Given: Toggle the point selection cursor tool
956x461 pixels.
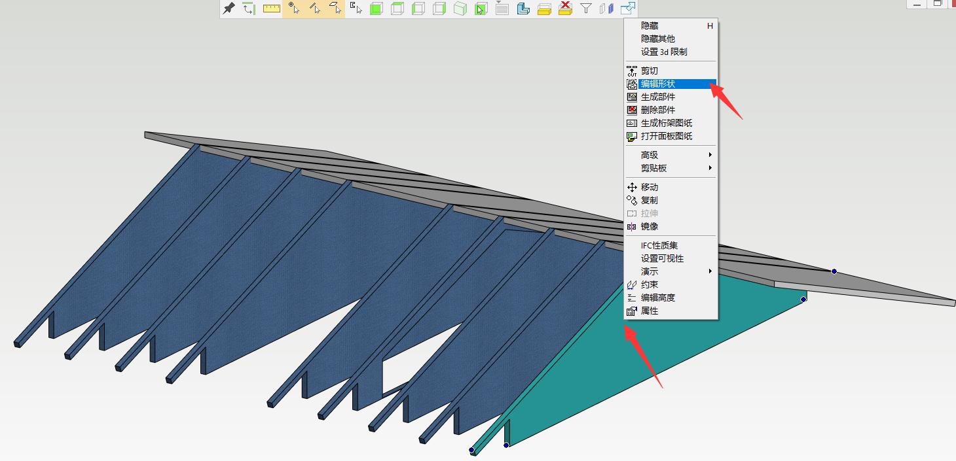Looking at the screenshot, I should coord(293,9).
